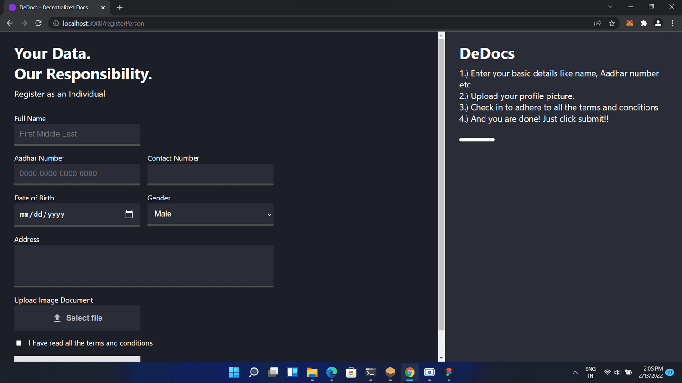Open the MetaMask fox extension

(x=629, y=23)
